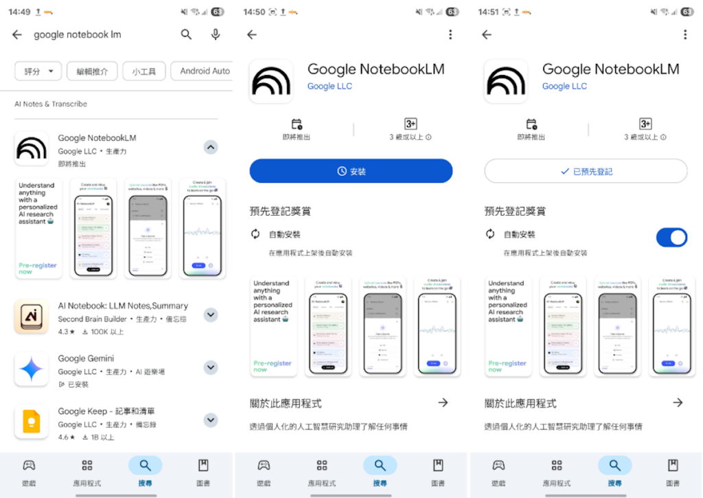Collapse the Google NotebookLM result preview

211,147
